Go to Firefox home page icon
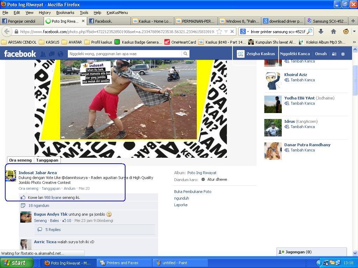This screenshot has height=268, width=358. click(333, 31)
